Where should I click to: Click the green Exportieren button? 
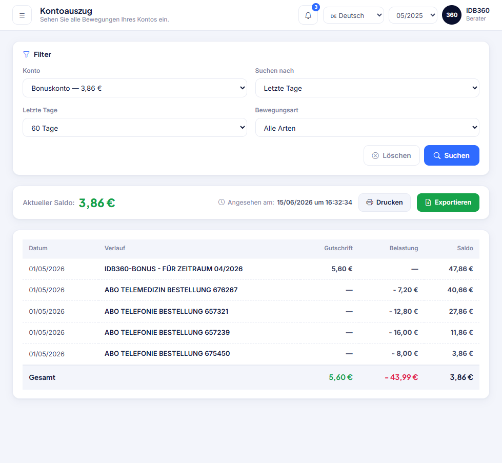click(x=448, y=203)
